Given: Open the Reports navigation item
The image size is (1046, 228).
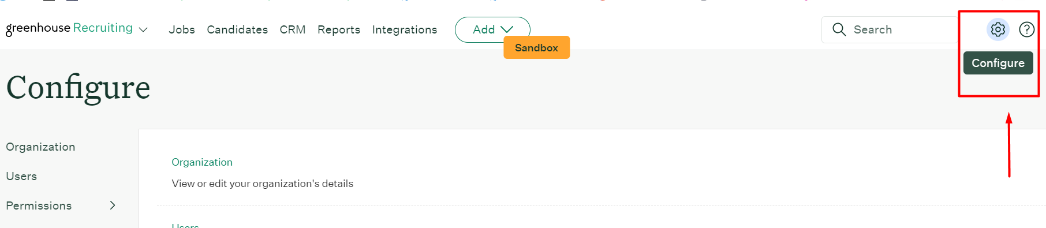Looking at the screenshot, I should pyautogui.click(x=339, y=29).
